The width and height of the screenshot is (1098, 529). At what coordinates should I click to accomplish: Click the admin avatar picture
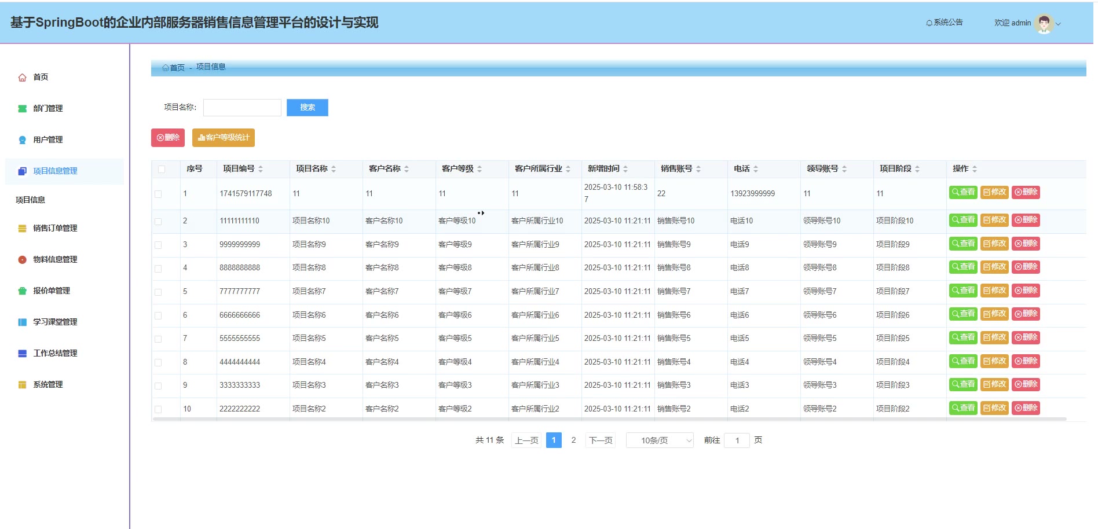click(1044, 23)
